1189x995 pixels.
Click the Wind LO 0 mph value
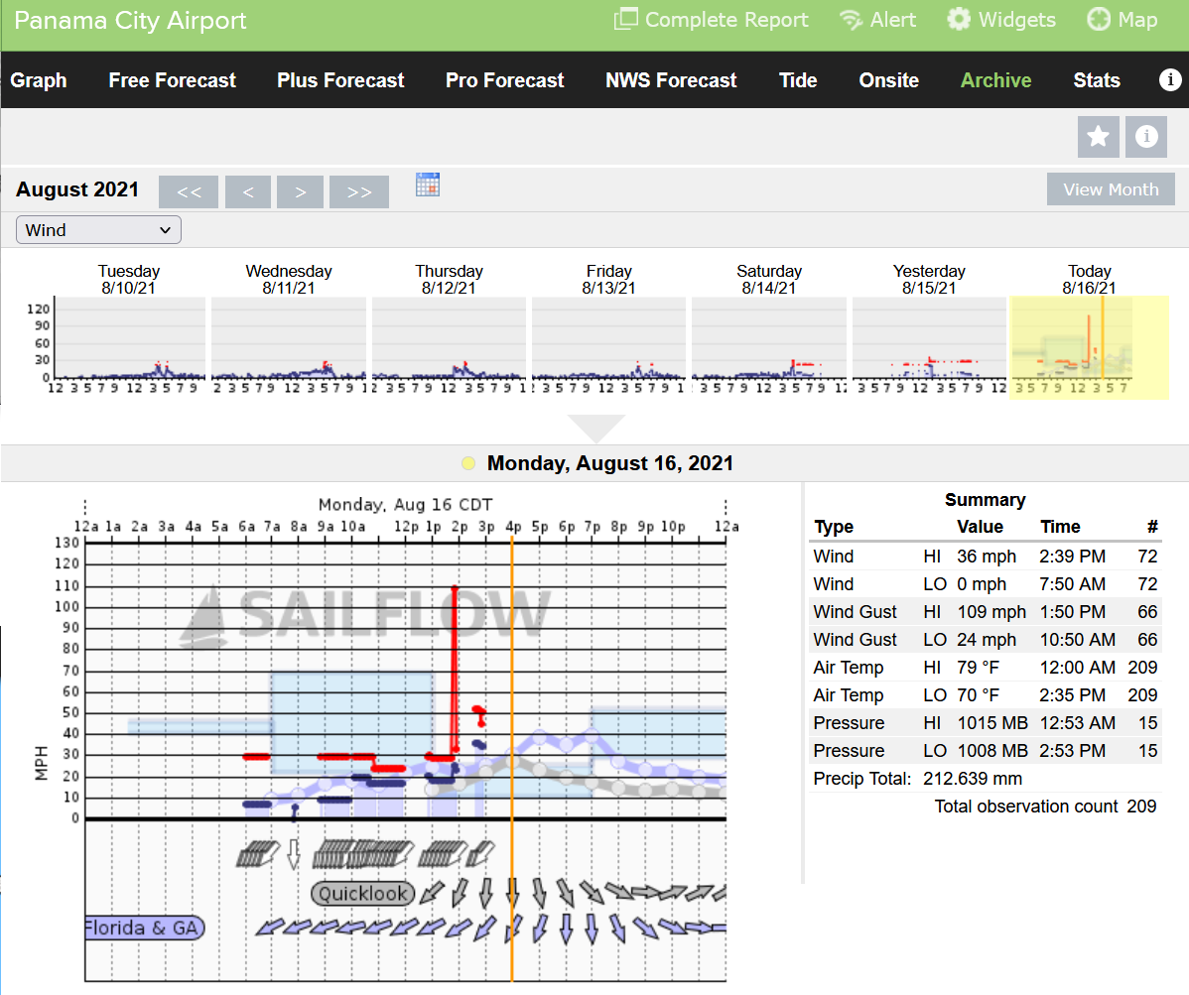(982, 584)
